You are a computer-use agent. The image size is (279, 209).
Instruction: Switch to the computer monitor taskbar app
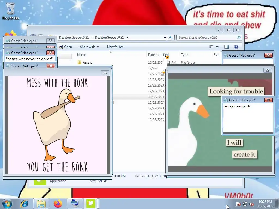pyautogui.click(x=74, y=204)
